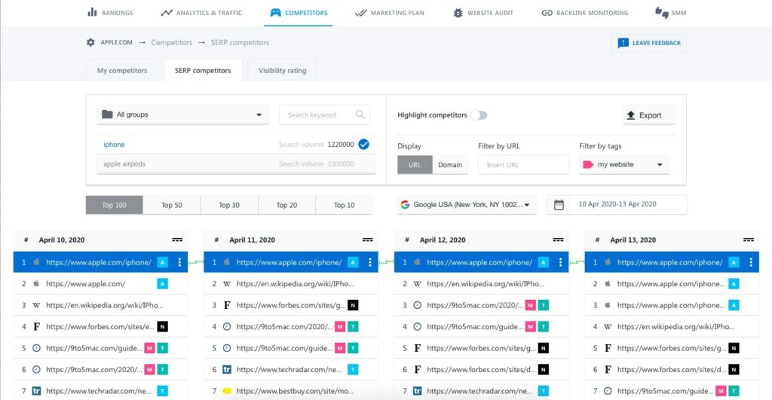Expand the All groups dropdown
772x400 pixels.
(182, 115)
